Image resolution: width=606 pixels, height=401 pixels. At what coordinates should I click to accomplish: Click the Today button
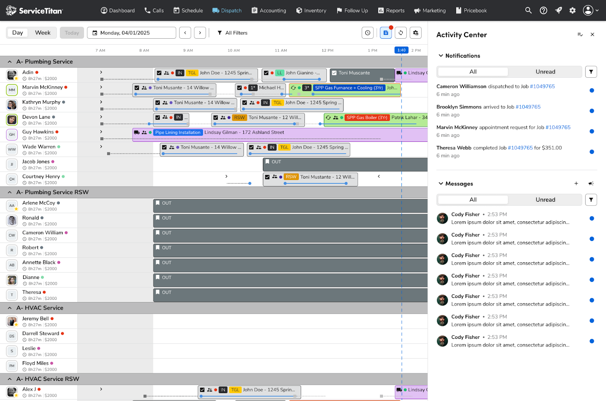point(72,33)
